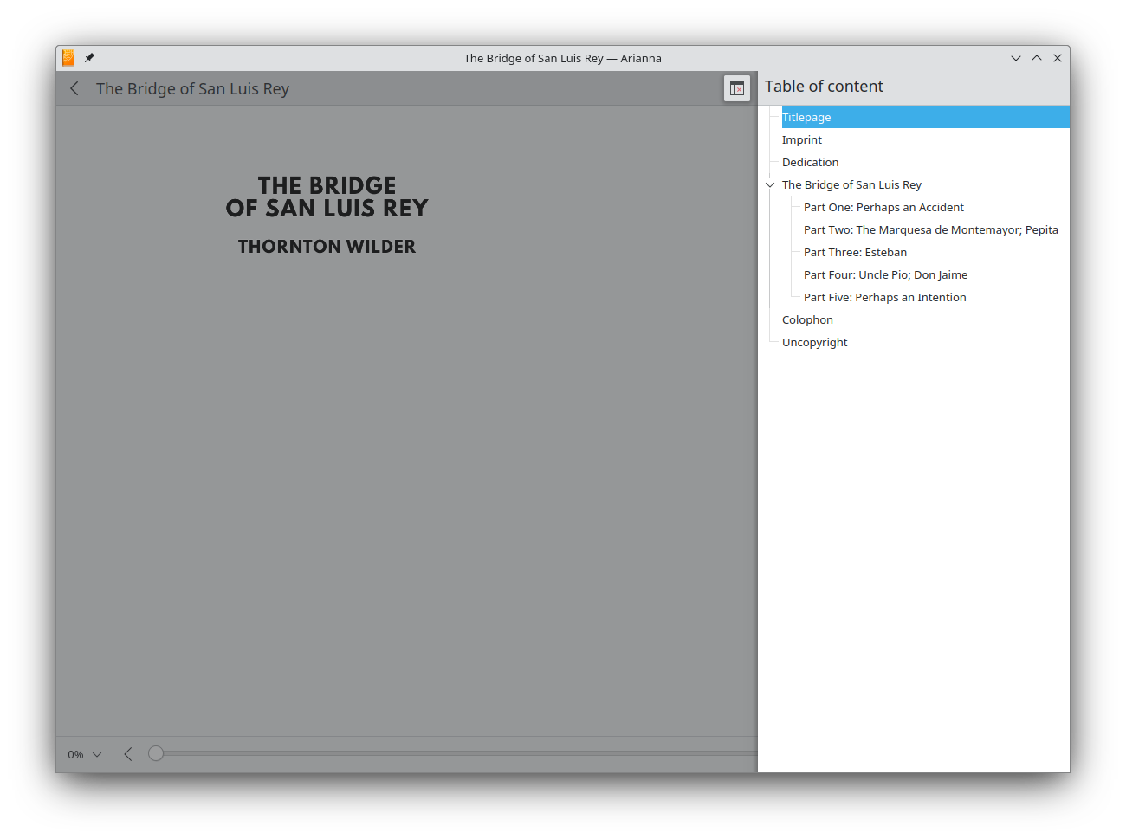This screenshot has height=839, width=1126.
Task: Open the Uncopyright entry
Action: (814, 342)
